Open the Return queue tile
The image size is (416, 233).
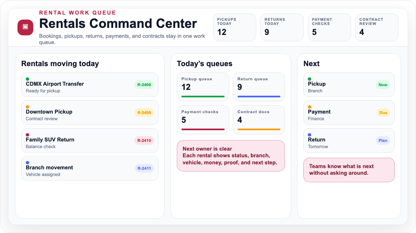[x=259, y=87]
